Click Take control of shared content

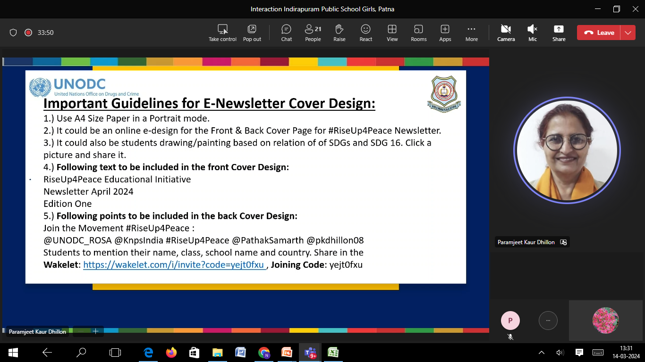(222, 33)
